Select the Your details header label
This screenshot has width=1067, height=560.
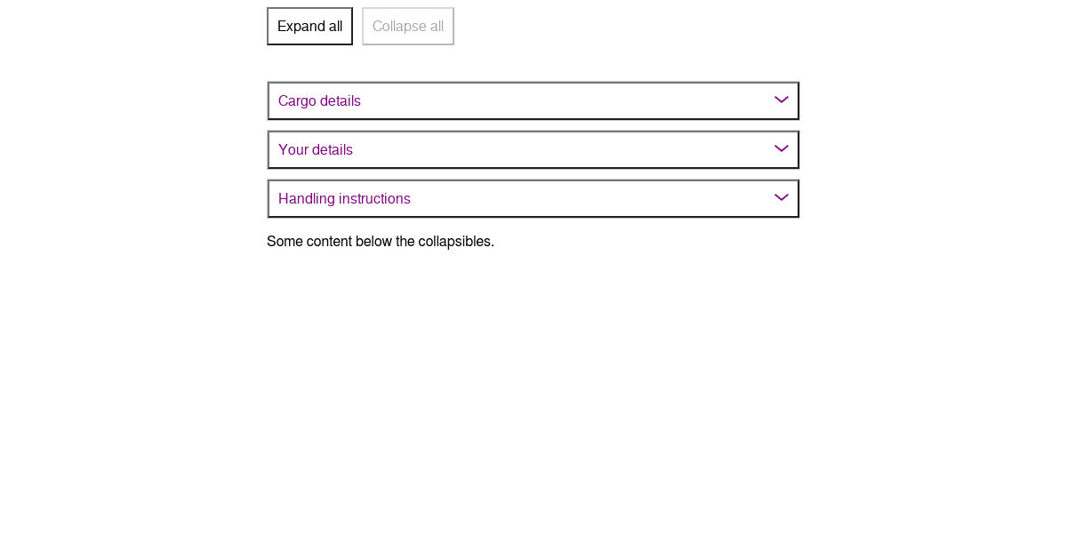pos(316,149)
